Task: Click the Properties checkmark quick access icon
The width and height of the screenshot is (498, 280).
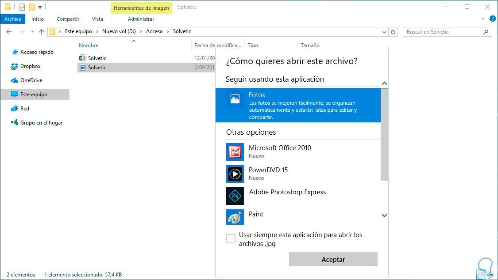Action: [22, 7]
